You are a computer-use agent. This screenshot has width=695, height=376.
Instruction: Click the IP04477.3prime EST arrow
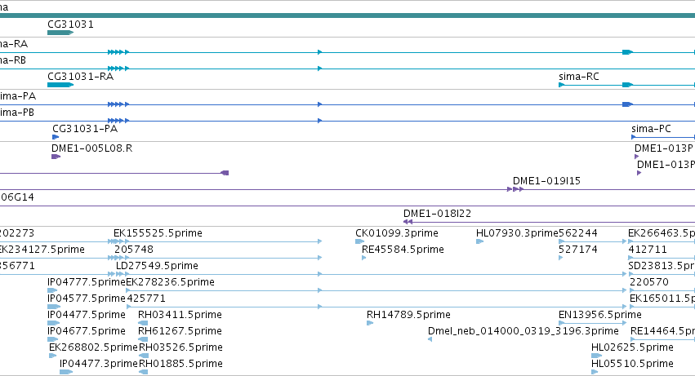click(x=66, y=372)
